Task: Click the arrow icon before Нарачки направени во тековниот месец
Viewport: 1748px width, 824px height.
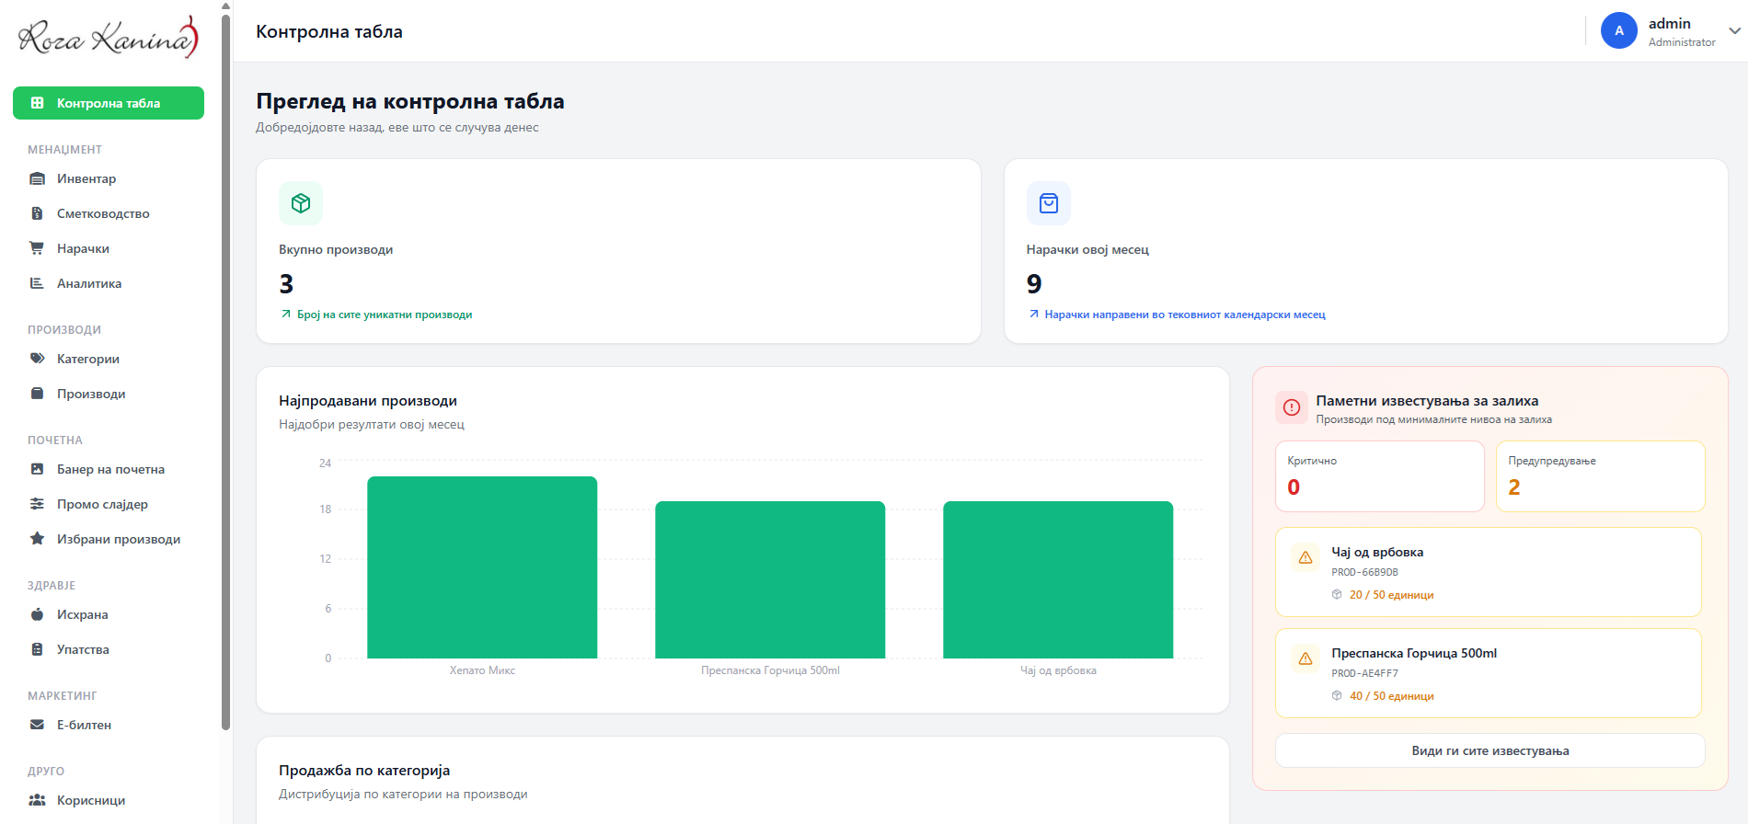Action: tap(1034, 315)
